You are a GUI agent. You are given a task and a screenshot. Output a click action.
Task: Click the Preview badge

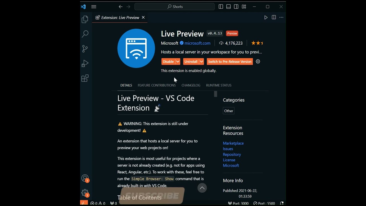[x=232, y=33]
